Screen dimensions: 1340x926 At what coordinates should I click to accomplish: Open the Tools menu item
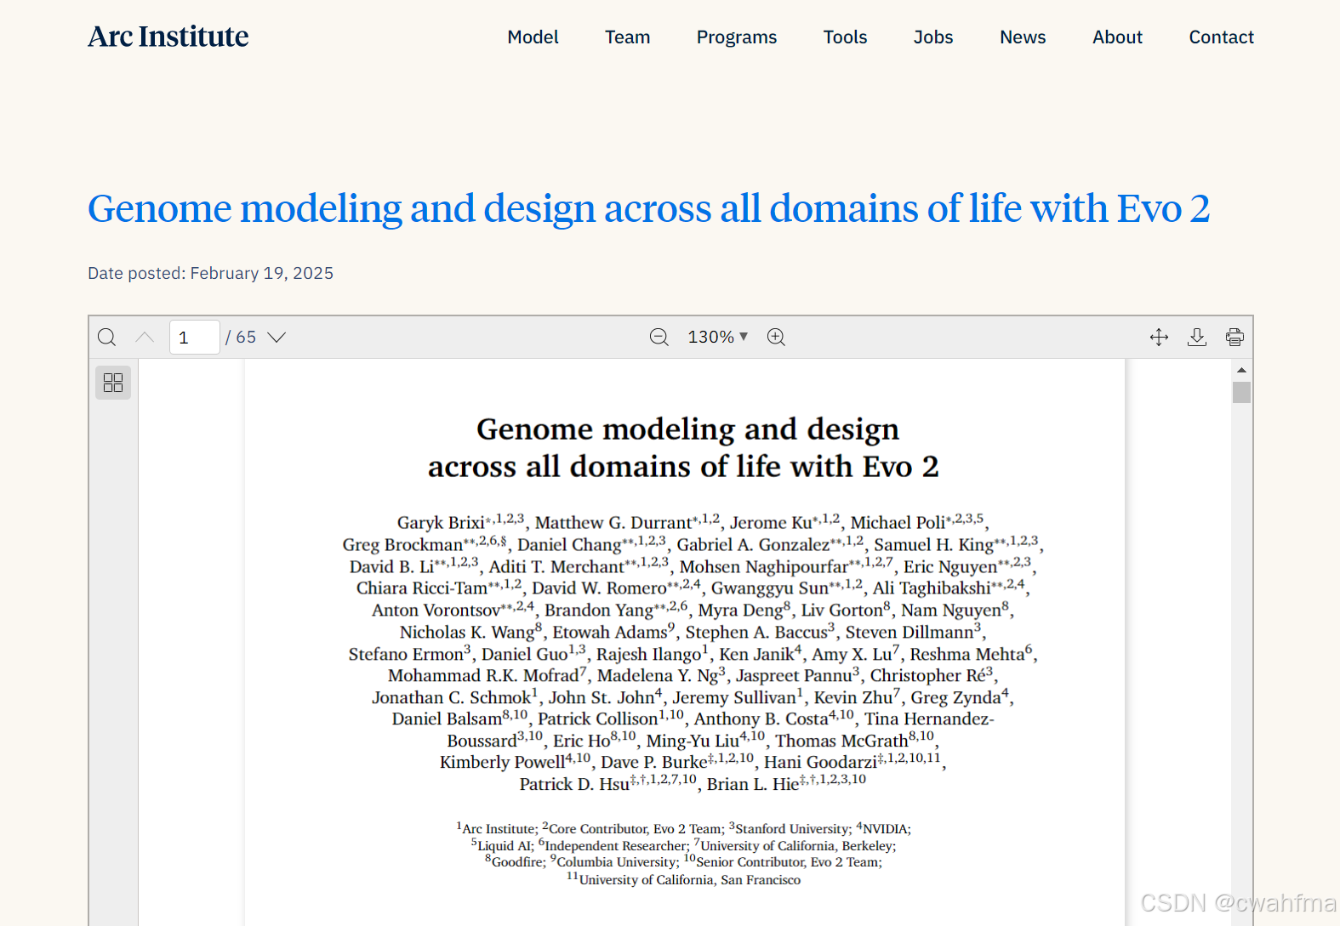845,37
